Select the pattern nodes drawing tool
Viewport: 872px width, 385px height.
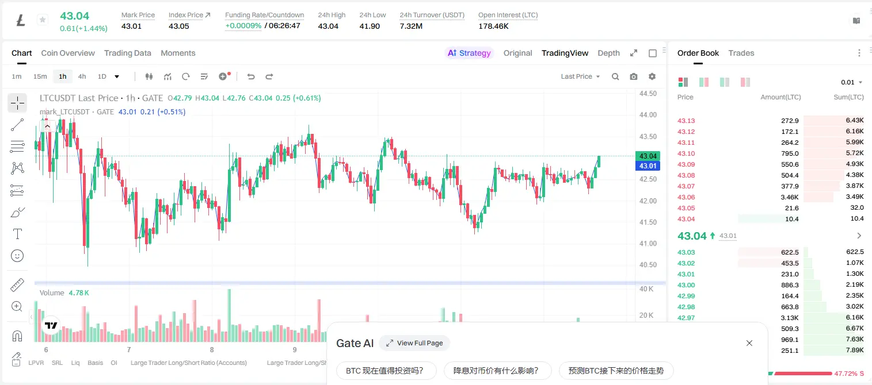(x=17, y=168)
